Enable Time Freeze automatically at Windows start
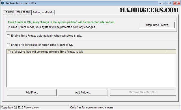 coord(8,36)
